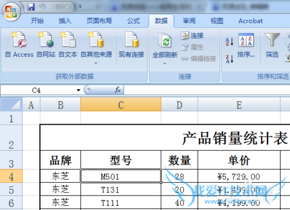Import data 自 Access

(19, 45)
